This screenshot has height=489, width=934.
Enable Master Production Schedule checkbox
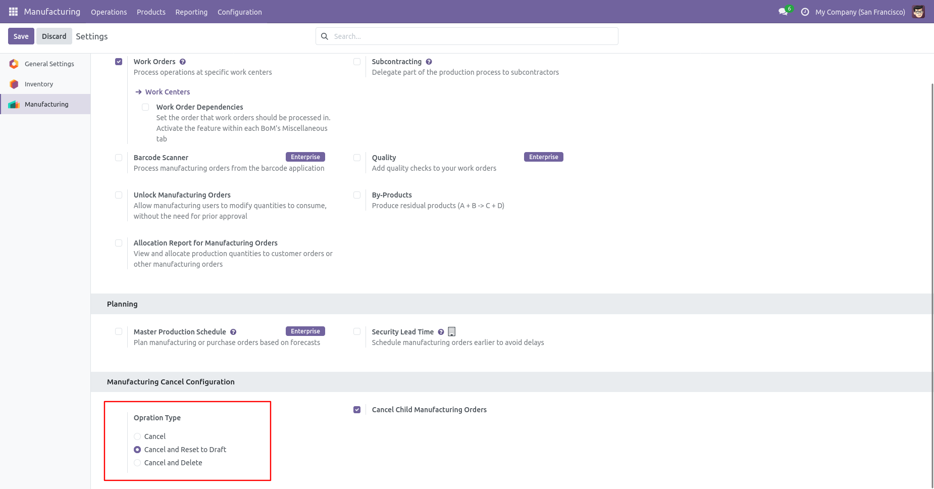point(119,331)
